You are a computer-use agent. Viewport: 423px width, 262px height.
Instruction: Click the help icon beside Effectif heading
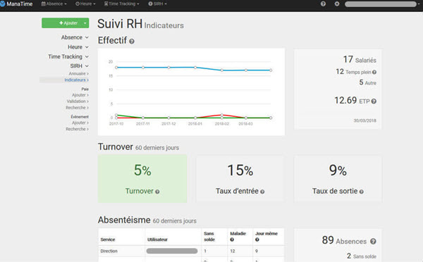click(132, 42)
